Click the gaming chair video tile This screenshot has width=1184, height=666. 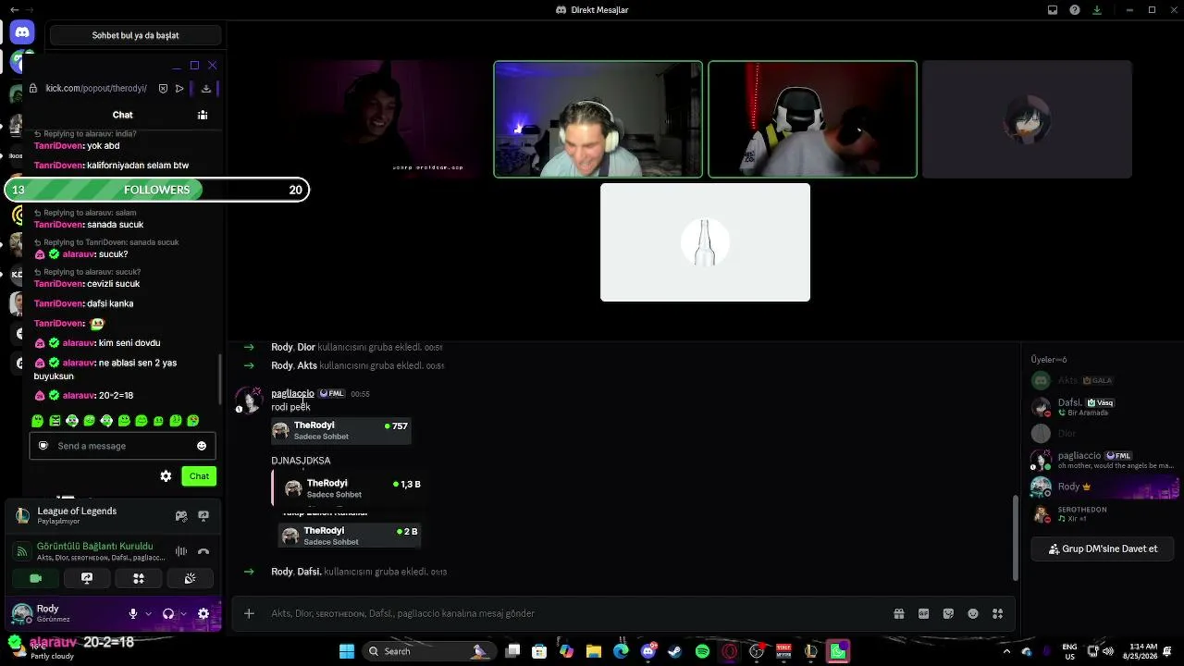[x=812, y=119]
